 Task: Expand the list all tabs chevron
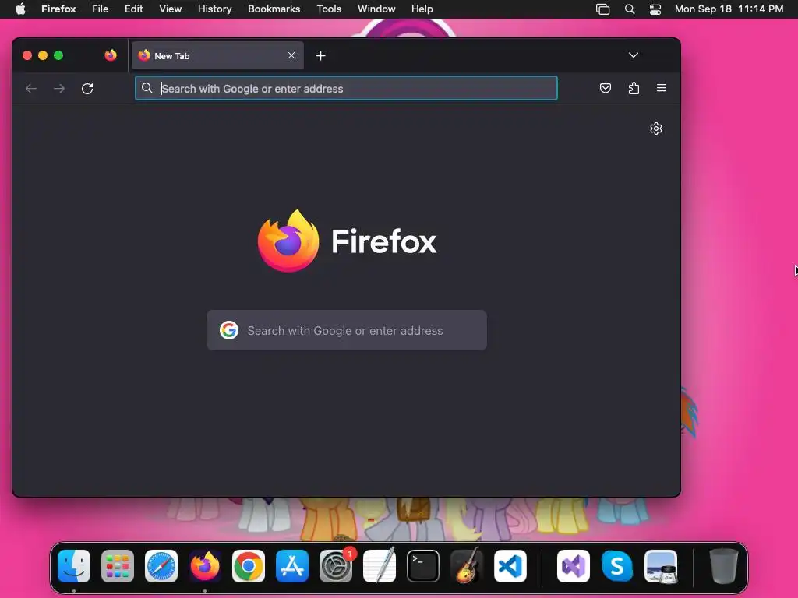coord(633,55)
